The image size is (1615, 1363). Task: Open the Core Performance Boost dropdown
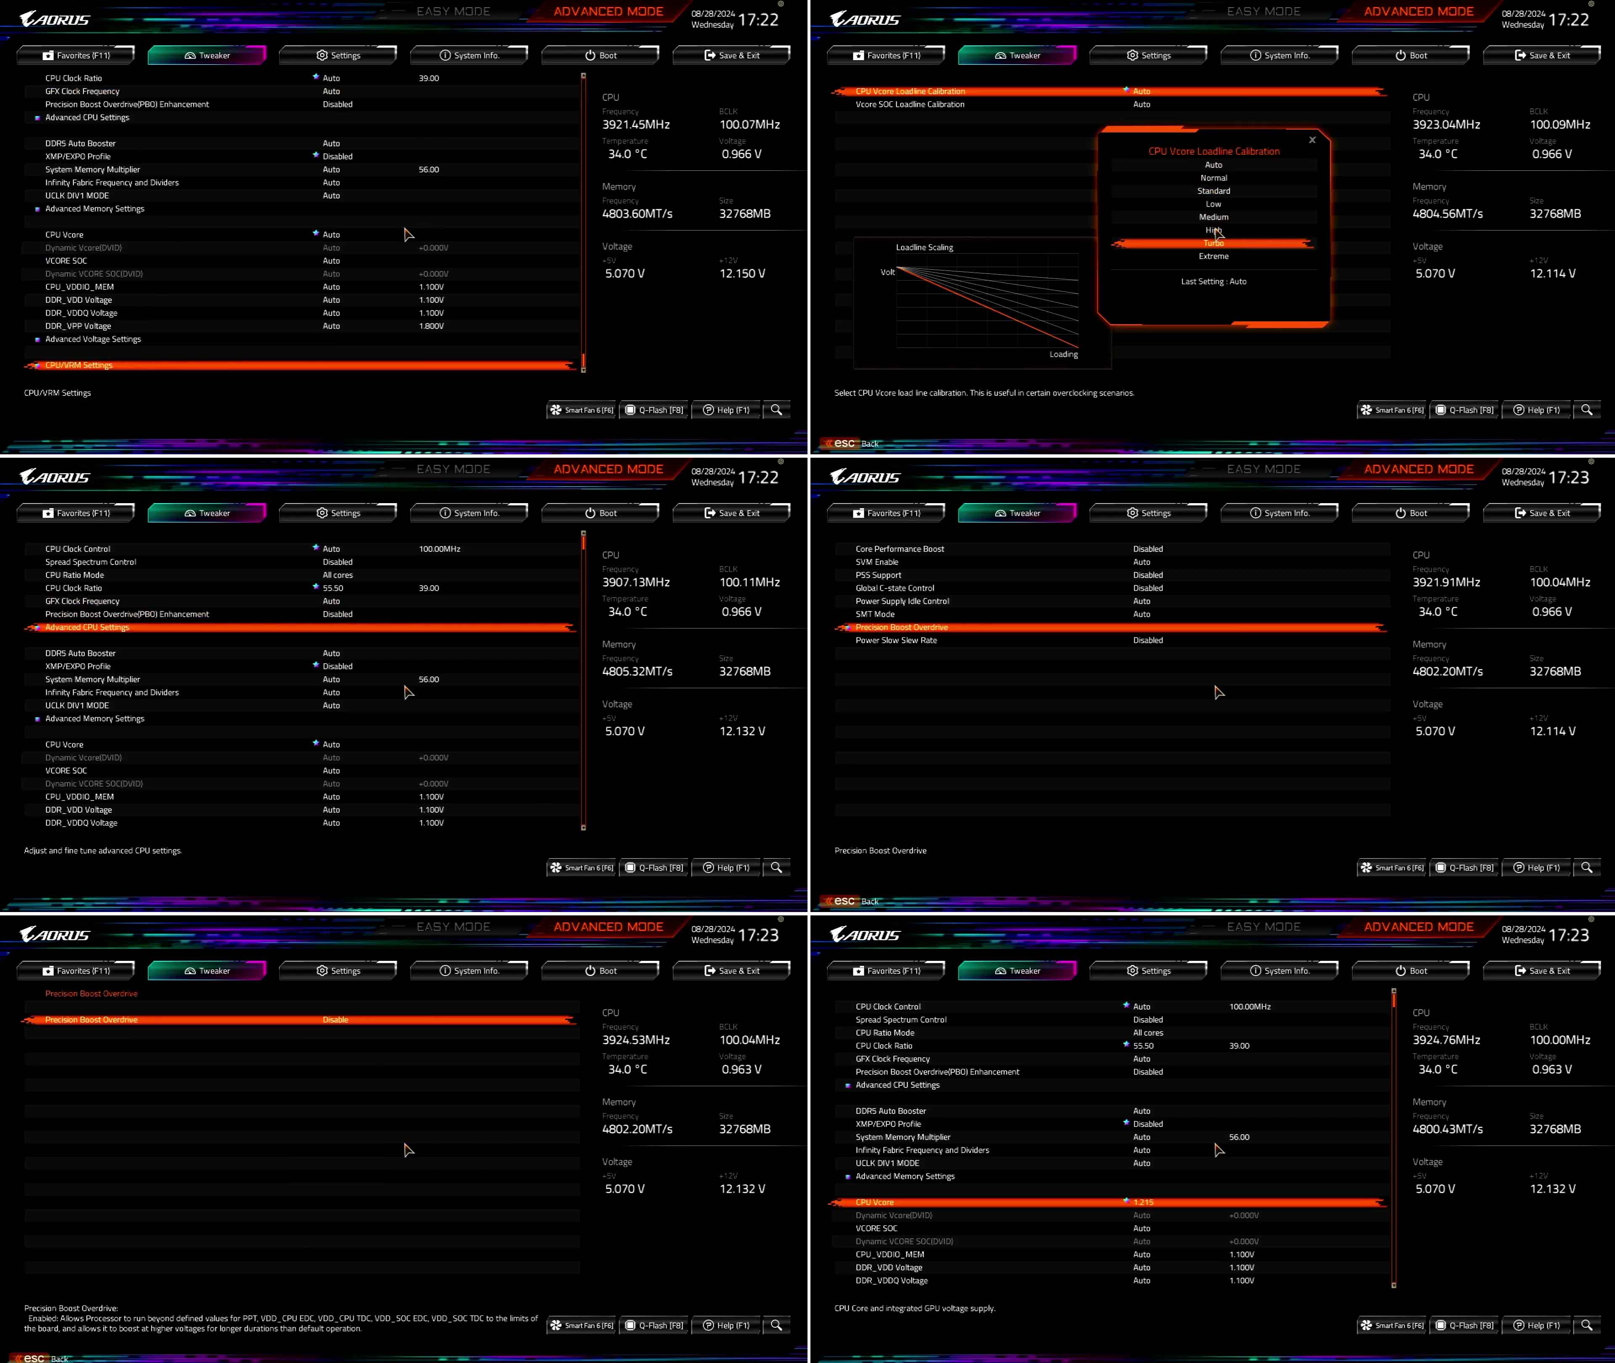1147,549
